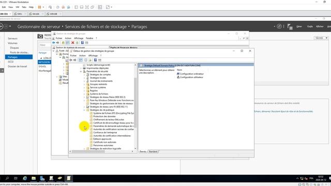Open the TÂCHES dropdown in Server Manager
Viewport: 331px width, 186px height.
point(321,38)
